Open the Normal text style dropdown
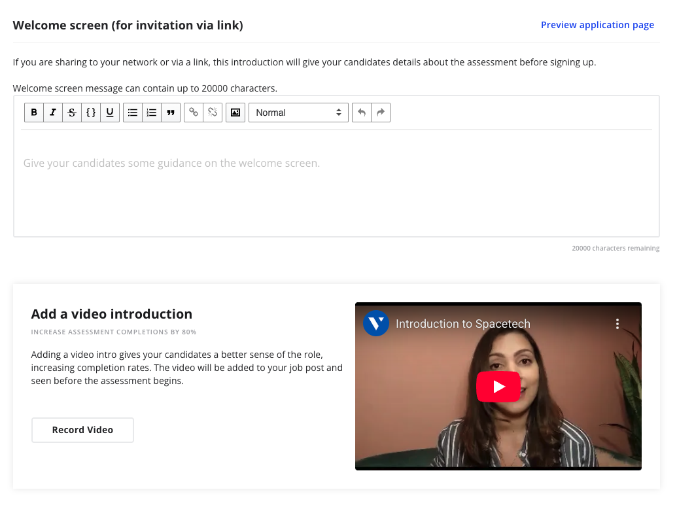 tap(298, 113)
